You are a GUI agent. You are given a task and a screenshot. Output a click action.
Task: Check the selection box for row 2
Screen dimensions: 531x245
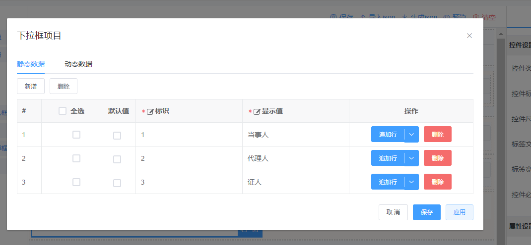tap(76, 158)
